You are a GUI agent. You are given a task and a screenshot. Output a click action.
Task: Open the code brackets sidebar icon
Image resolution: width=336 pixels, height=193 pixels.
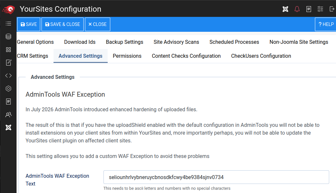click(8, 76)
